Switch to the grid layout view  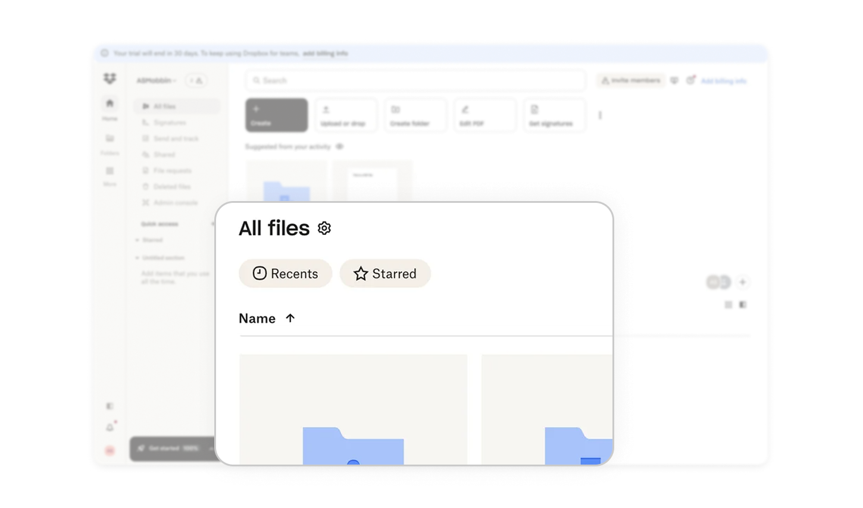click(x=728, y=305)
